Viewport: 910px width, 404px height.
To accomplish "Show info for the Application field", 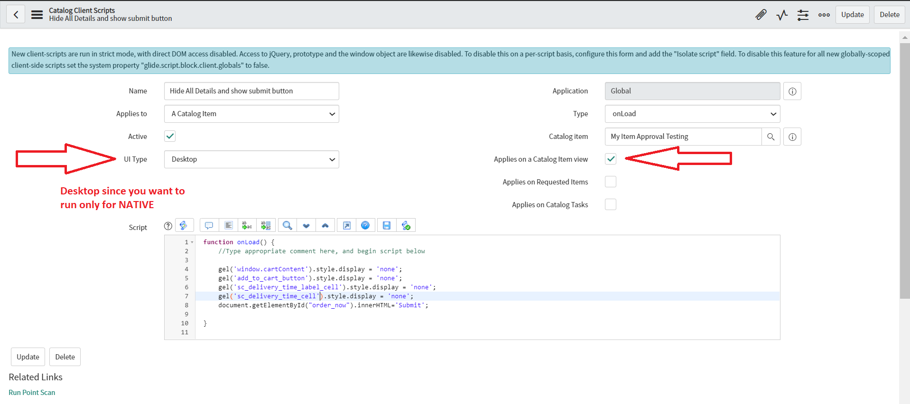I will click(x=792, y=91).
